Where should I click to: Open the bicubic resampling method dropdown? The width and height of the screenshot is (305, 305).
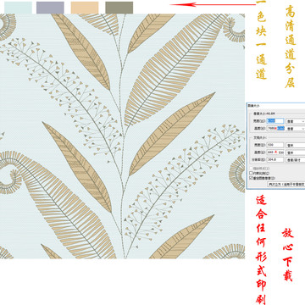(286, 184)
